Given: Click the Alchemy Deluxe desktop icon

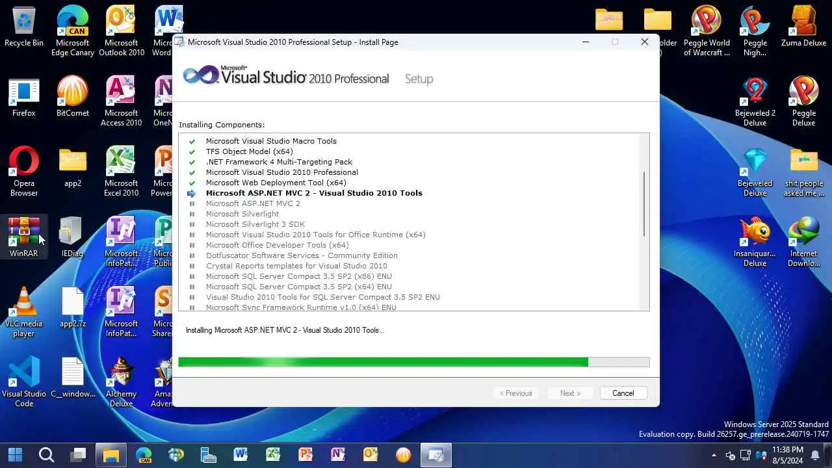Looking at the screenshot, I should coord(122,382).
